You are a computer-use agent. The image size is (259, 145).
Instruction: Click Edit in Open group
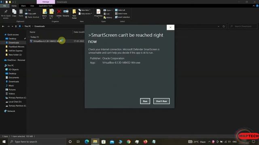pos(106,14)
